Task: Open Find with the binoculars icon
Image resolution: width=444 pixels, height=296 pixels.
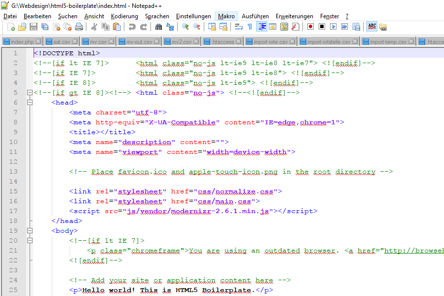Action: pos(158,27)
